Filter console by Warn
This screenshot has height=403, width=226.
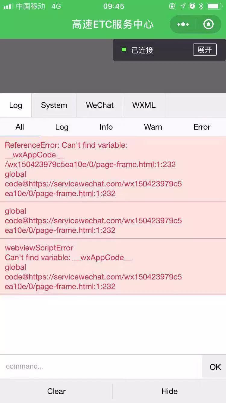[153, 127]
